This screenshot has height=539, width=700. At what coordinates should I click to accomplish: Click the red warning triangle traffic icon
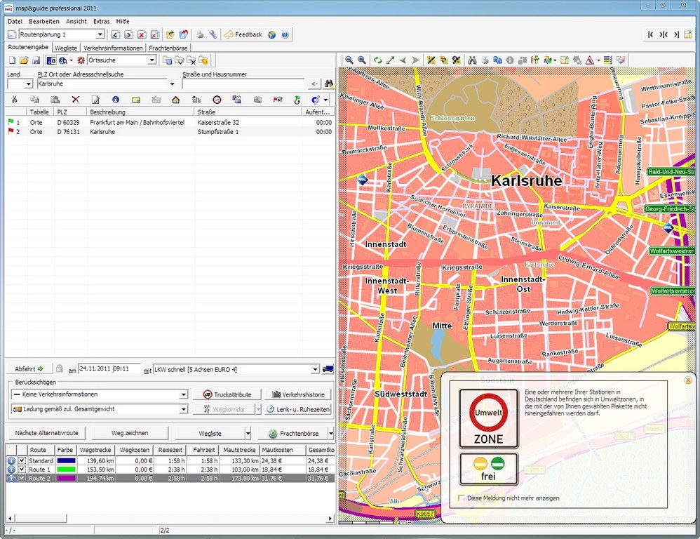pyautogui.click(x=589, y=60)
